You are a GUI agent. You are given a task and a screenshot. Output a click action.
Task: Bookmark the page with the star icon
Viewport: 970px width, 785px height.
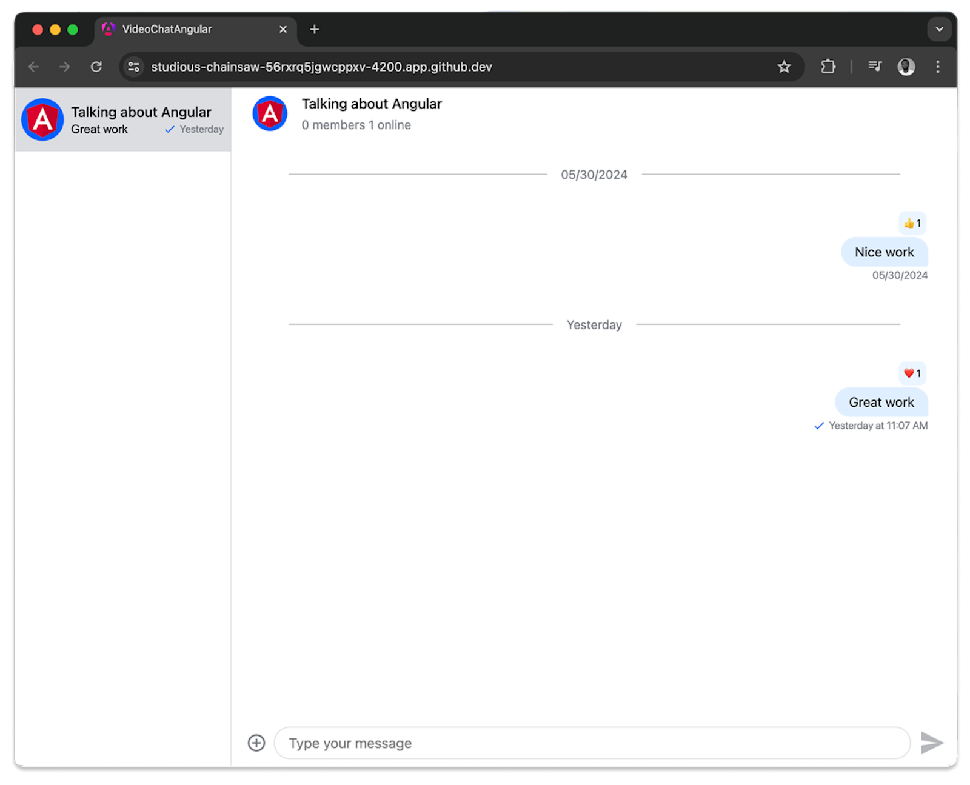coord(784,67)
